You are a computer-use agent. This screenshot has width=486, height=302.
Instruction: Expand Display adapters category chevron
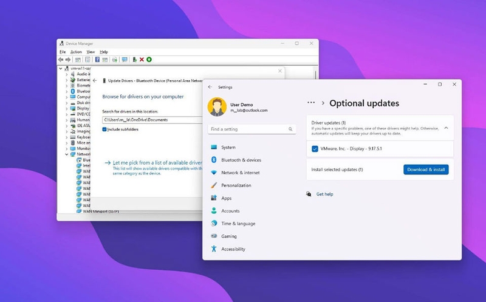(66, 109)
